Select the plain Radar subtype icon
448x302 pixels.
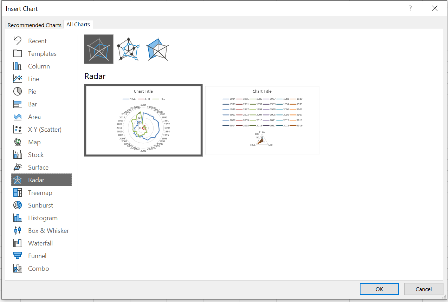(99, 49)
